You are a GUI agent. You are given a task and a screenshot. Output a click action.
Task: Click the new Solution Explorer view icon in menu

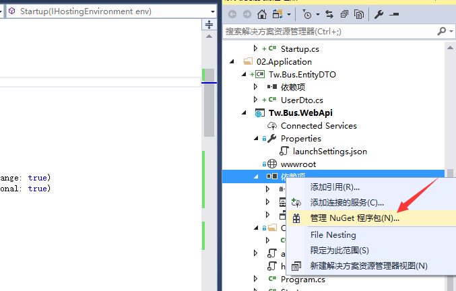tap(296, 265)
